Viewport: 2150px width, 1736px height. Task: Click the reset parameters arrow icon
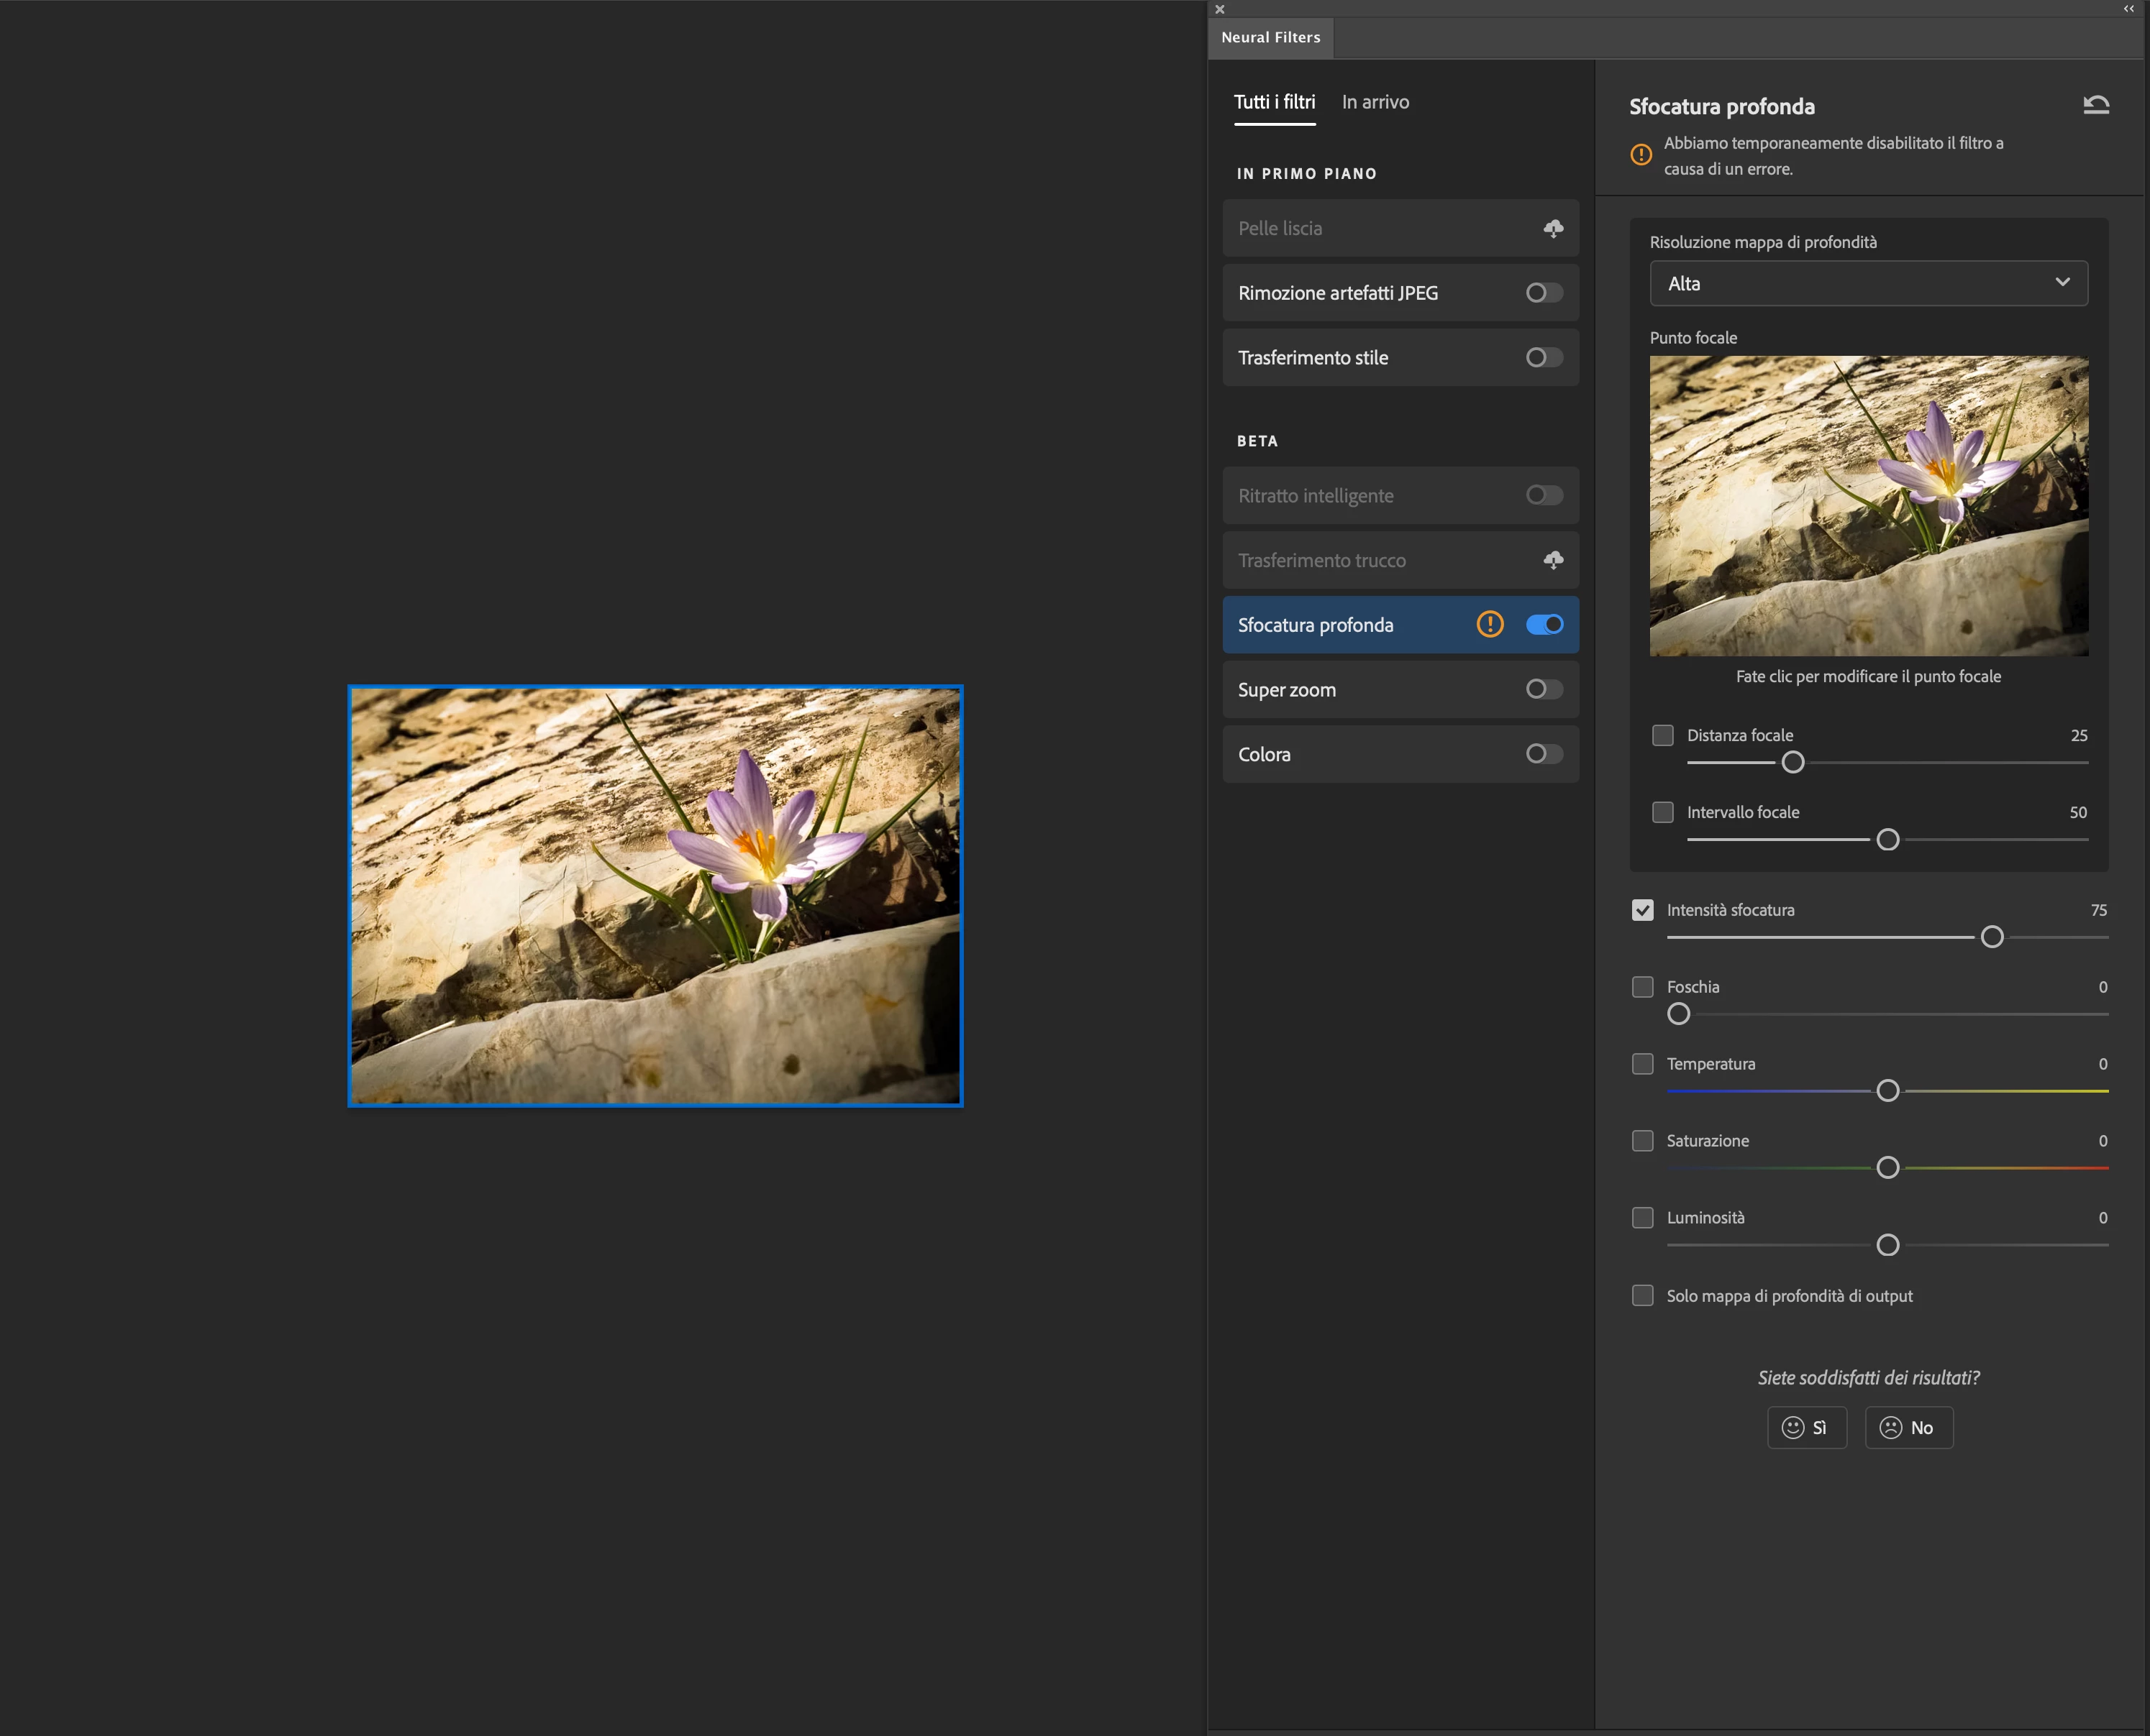click(2096, 104)
